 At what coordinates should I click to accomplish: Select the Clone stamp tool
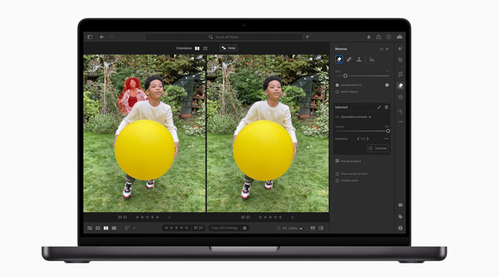[x=359, y=59]
